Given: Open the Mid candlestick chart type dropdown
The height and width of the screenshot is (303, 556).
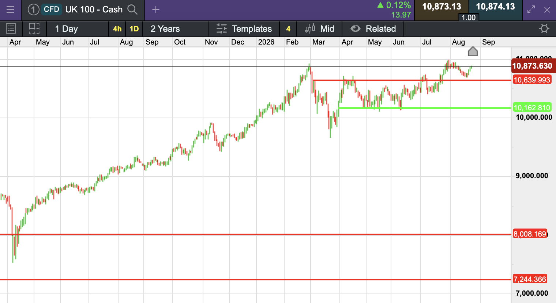Looking at the screenshot, I should (319, 29).
